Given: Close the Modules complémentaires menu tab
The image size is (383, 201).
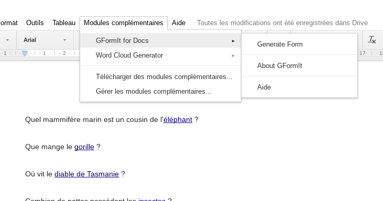Looking at the screenshot, I should [124, 23].
